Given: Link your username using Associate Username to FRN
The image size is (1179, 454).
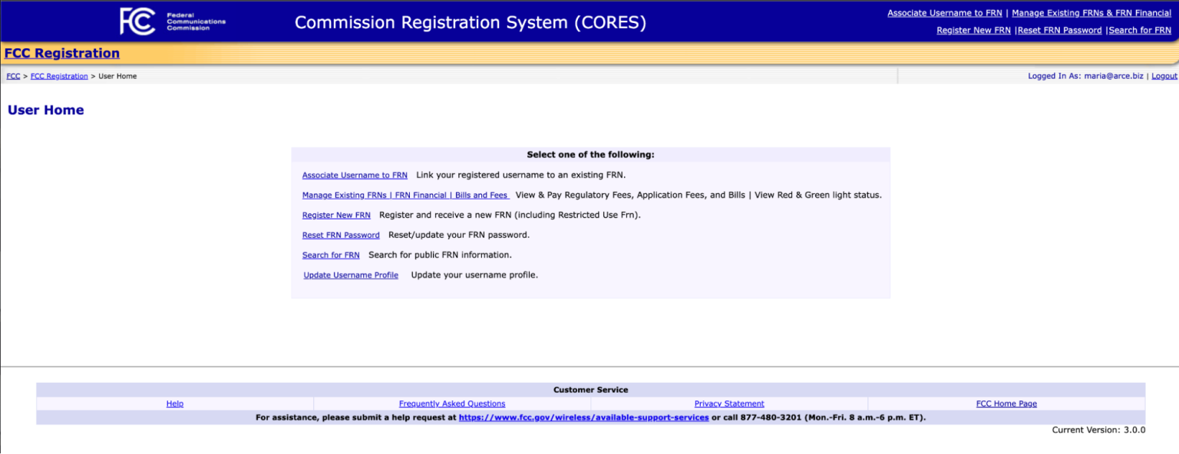Looking at the screenshot, I should pos(355,175).
